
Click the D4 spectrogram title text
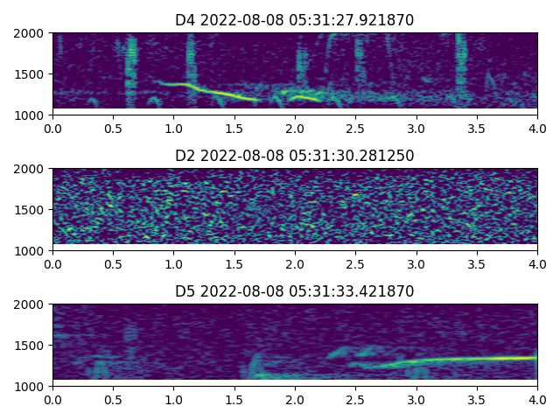pos(295,20)
